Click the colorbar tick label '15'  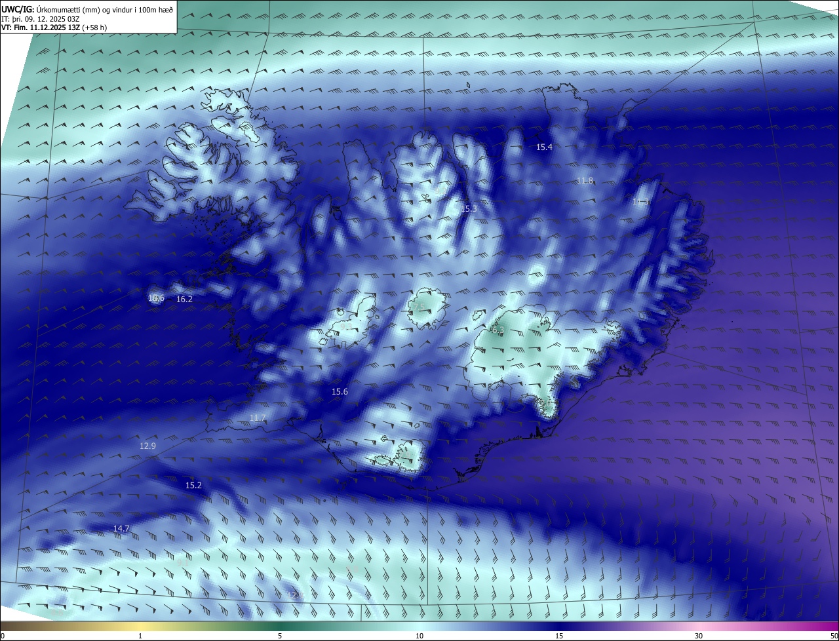pyautogui.click(x=559, y=636)
